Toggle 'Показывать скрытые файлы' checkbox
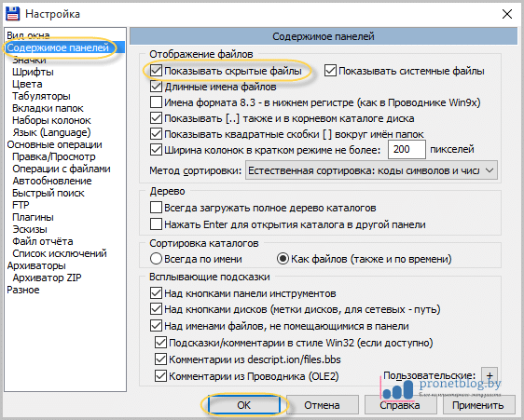The width and height of the screenshot is (524, 420). [156, 71]
